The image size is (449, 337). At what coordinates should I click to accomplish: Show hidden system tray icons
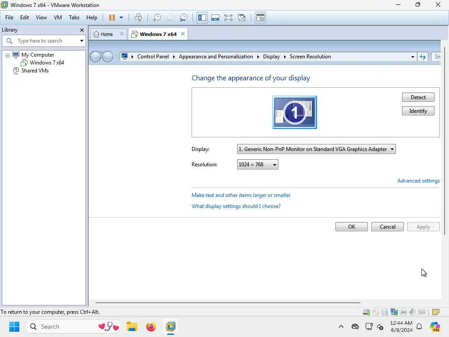click(x=341, y=326)
